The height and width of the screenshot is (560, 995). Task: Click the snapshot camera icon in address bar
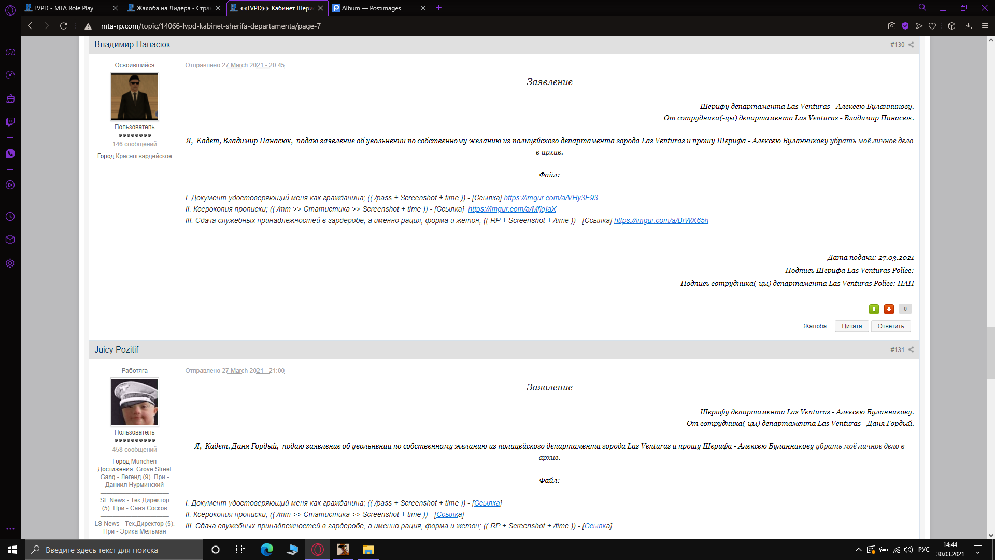pyautogui.click(x=891, y=26)
